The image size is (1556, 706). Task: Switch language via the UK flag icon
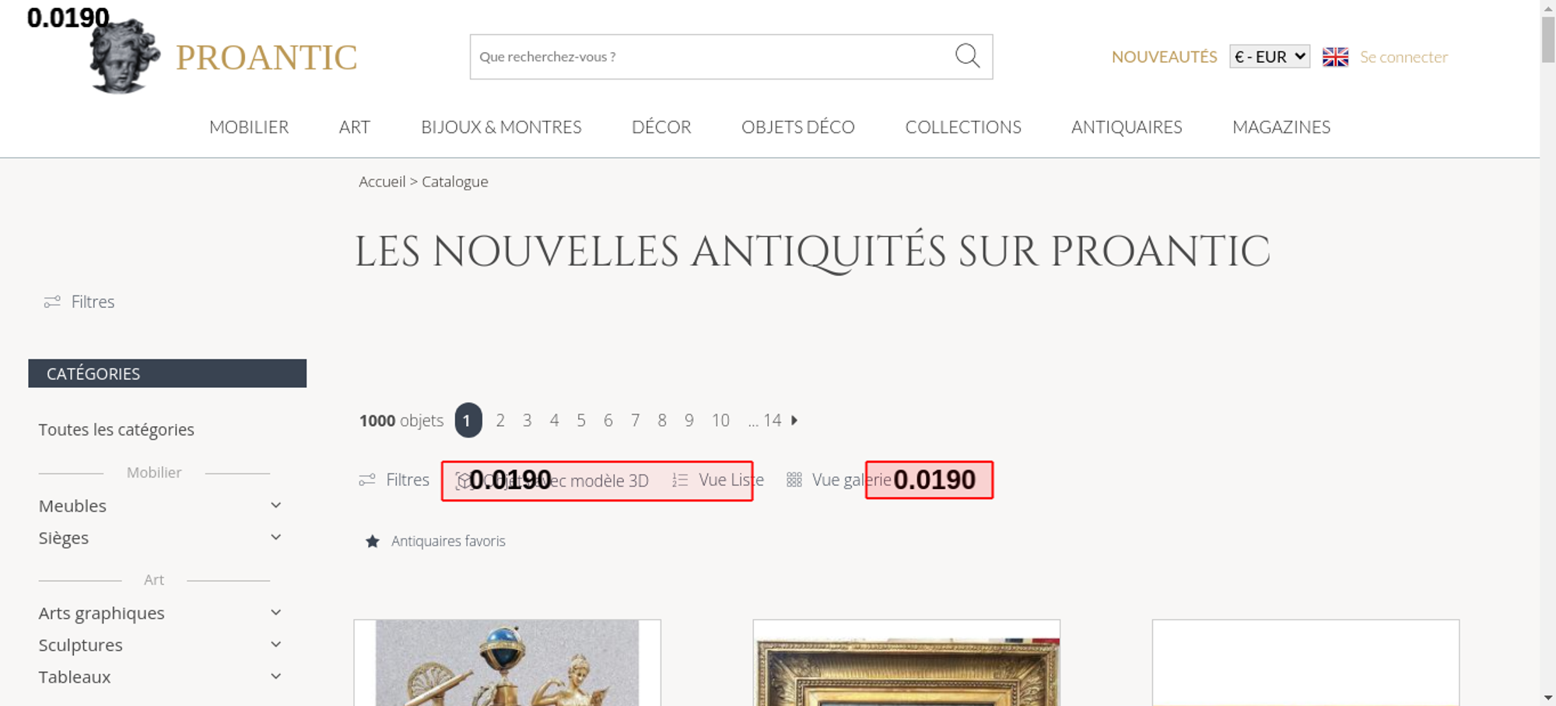[x=1335, y=57]
